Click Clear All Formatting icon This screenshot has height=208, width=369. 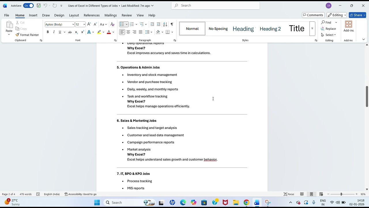112,24
